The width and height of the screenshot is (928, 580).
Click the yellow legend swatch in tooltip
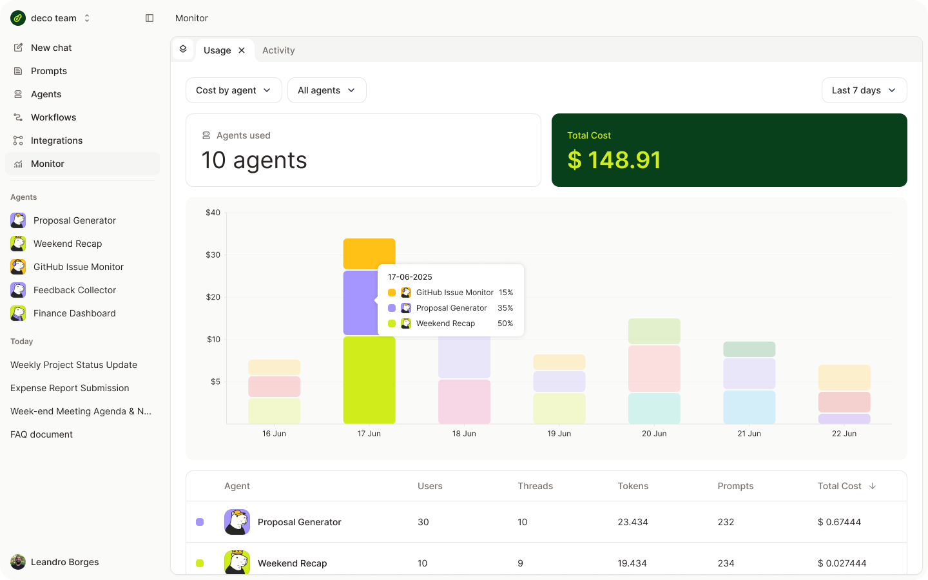tap(392, 293)
